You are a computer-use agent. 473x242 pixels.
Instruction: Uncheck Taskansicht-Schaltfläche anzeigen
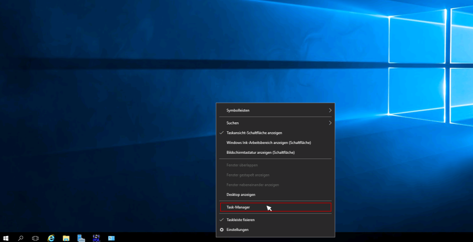(x=254, y=133)
